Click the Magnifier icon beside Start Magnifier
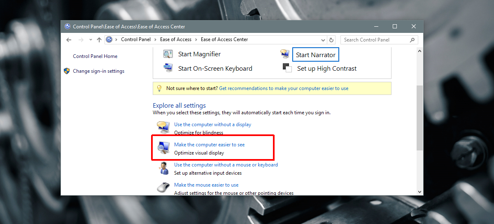This screenshot has width=494, height=224. [168, 54]
